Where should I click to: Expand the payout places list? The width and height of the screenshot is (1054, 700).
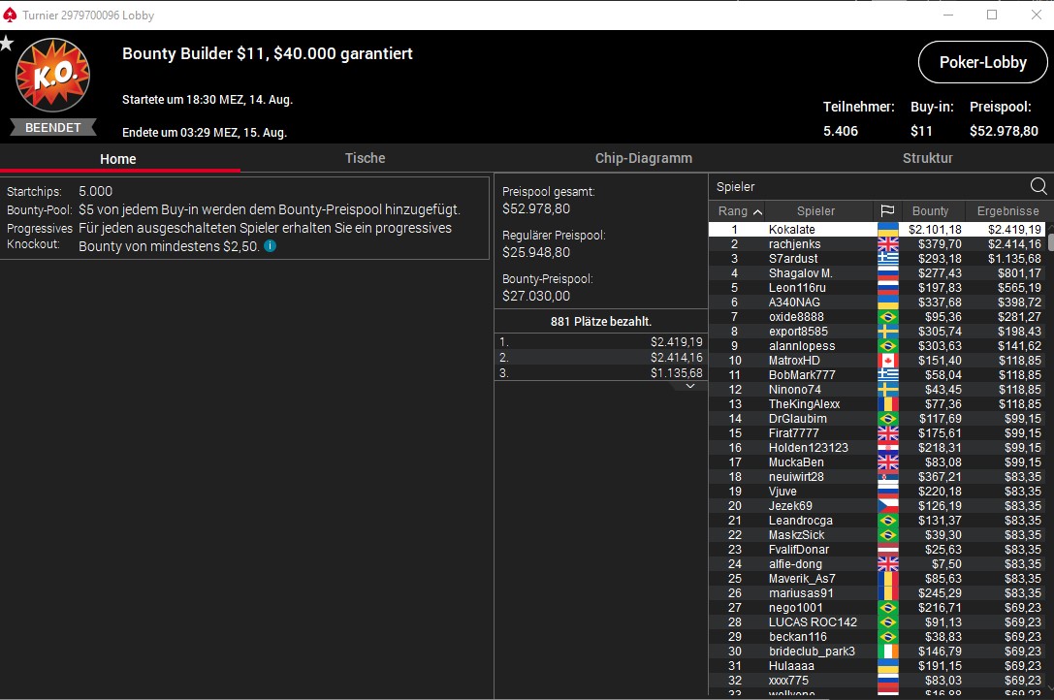(x=689, y=386)
